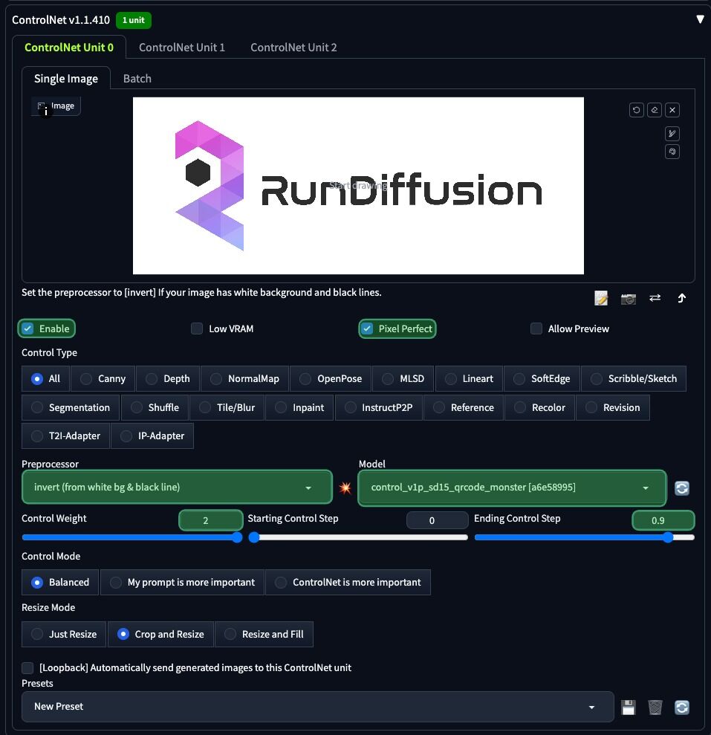Select My prompt is more important
Viewport: 711px width, 735px height.
click(182, 582)
